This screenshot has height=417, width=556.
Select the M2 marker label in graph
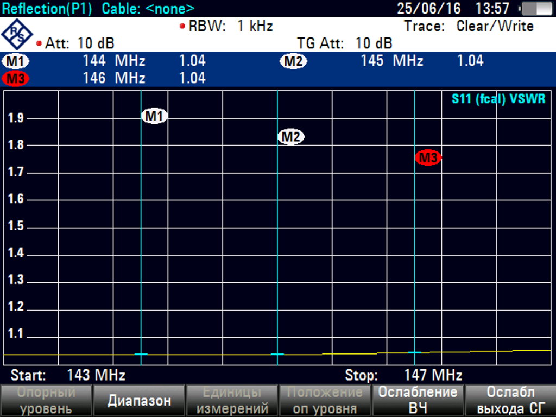click(x=291, y=137)
